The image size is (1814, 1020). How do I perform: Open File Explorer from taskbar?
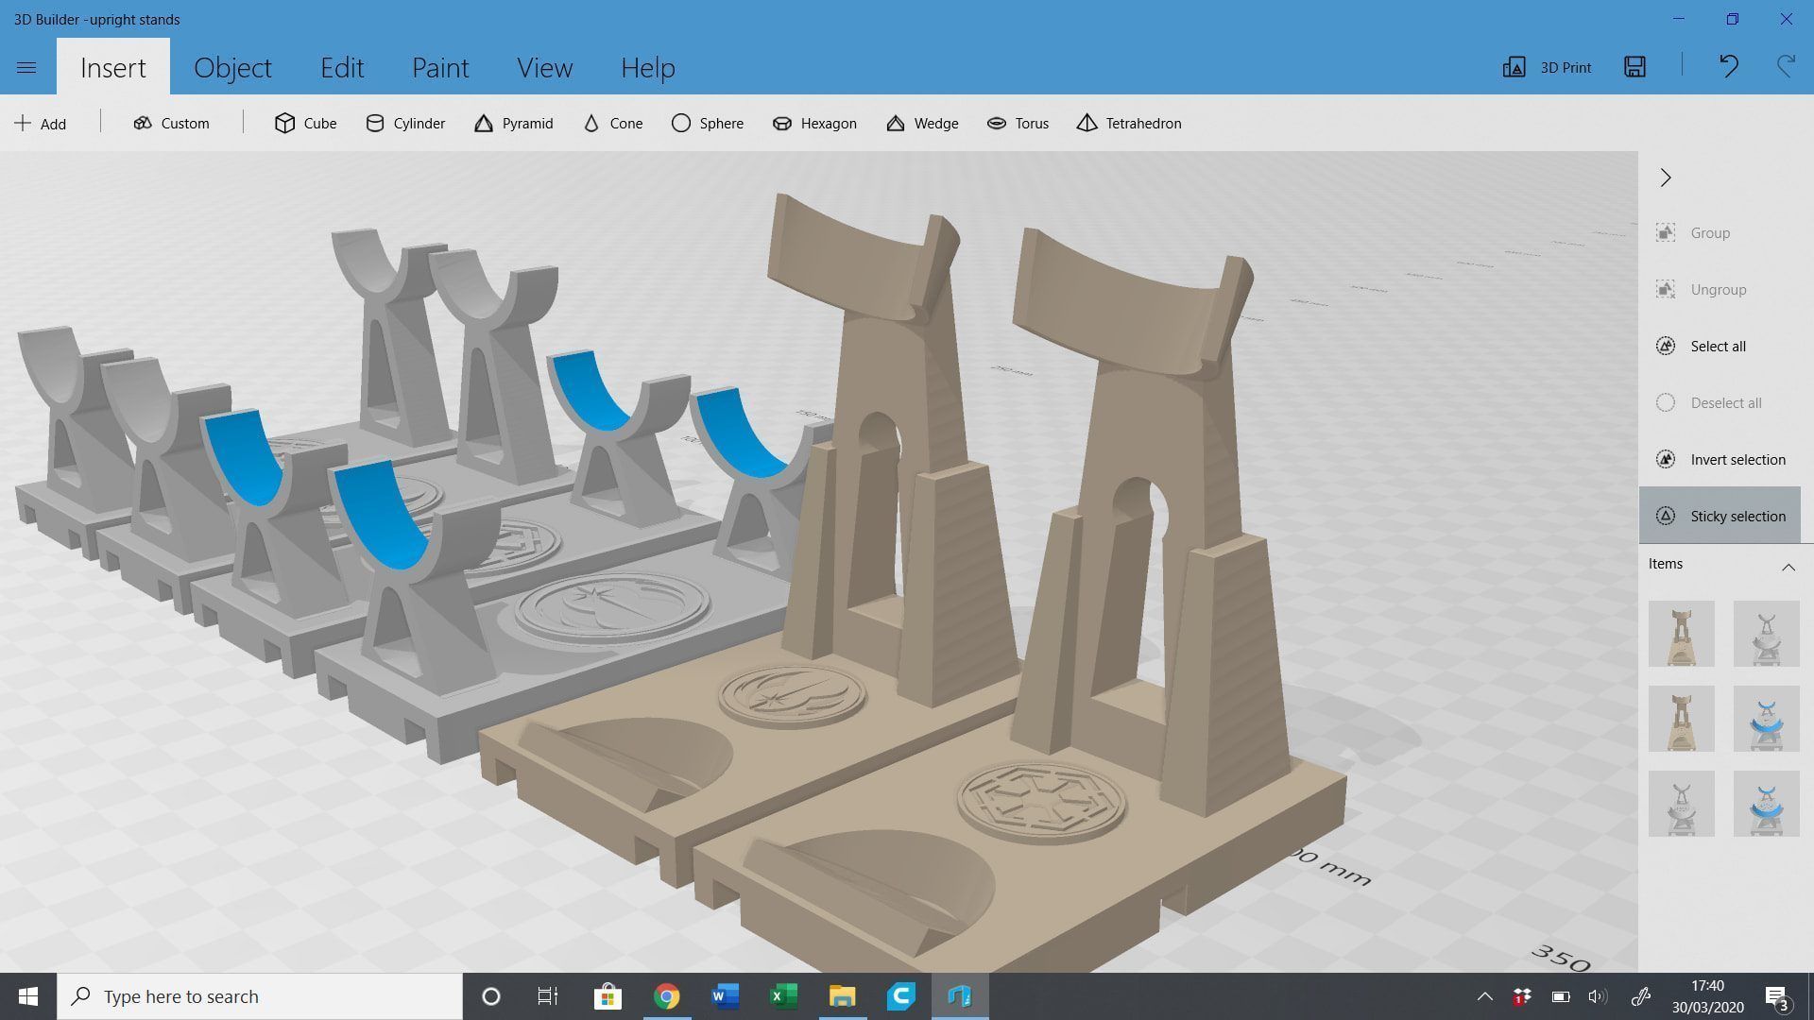click(x=842, y=996)
